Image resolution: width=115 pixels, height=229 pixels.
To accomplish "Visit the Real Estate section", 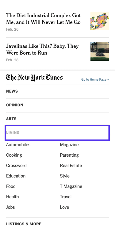I will (71, 166).
